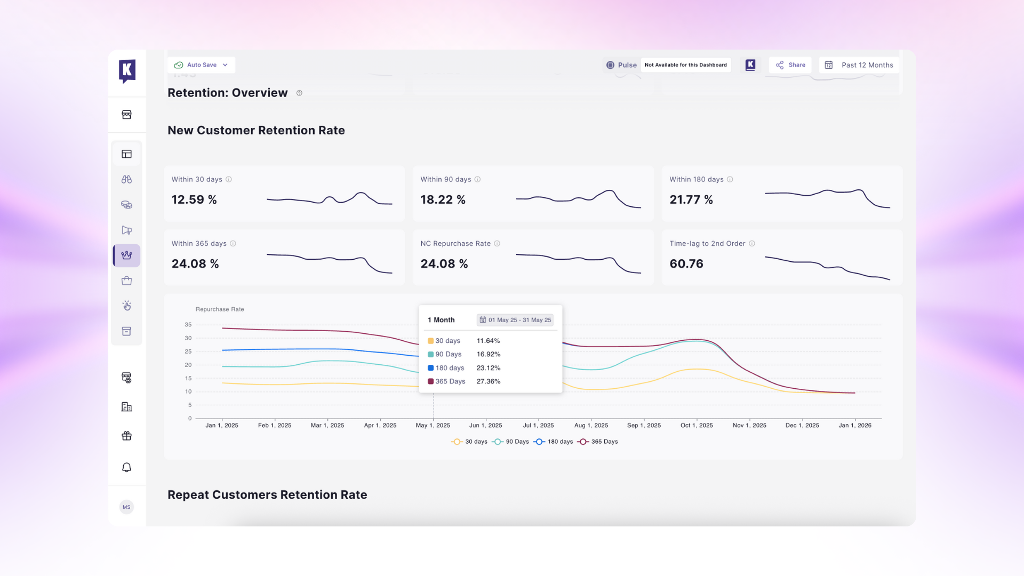Image resolution: width=1024 pixels, height=576 pixels.
Task: Open the MS user avatar menu
Action: 126,507
